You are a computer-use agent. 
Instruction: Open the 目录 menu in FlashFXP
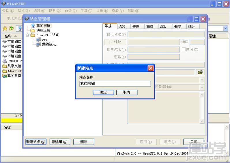click(102, 11)
